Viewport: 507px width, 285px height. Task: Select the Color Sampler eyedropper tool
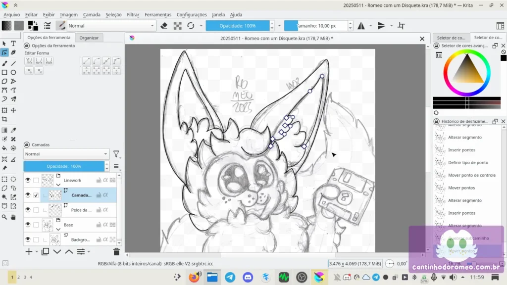[x=13, y=130]
